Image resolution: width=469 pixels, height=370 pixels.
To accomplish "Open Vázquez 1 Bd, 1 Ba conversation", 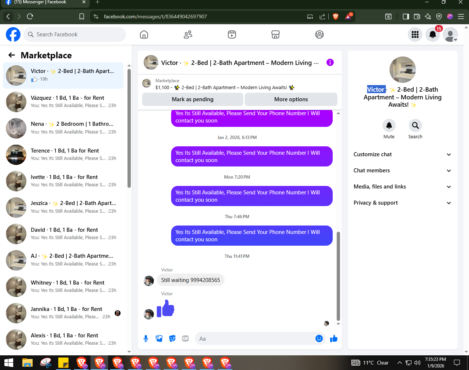I will tap(63, 102).
